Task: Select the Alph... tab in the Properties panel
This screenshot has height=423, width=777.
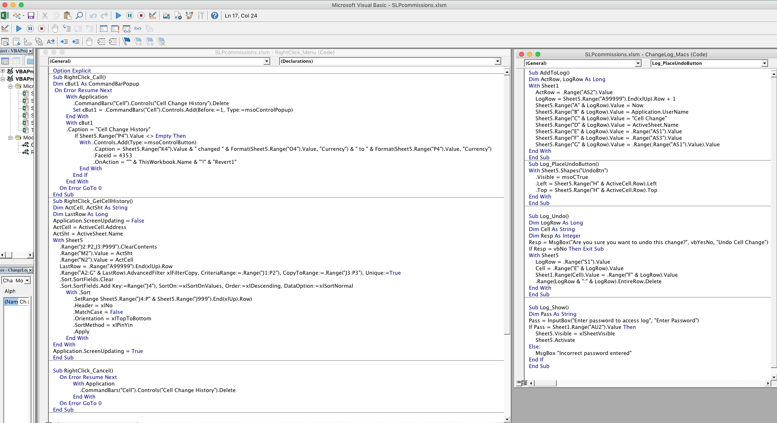Action: [x=10, y=291]
